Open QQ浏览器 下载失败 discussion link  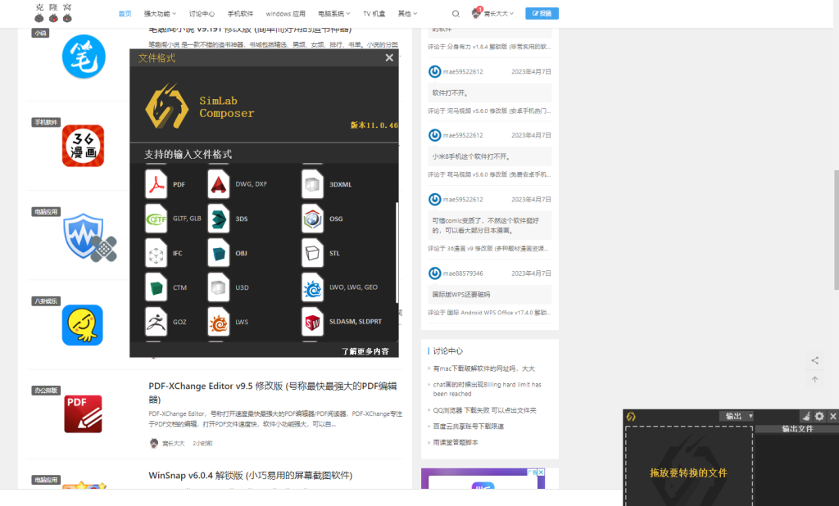(x=484, y=410)
